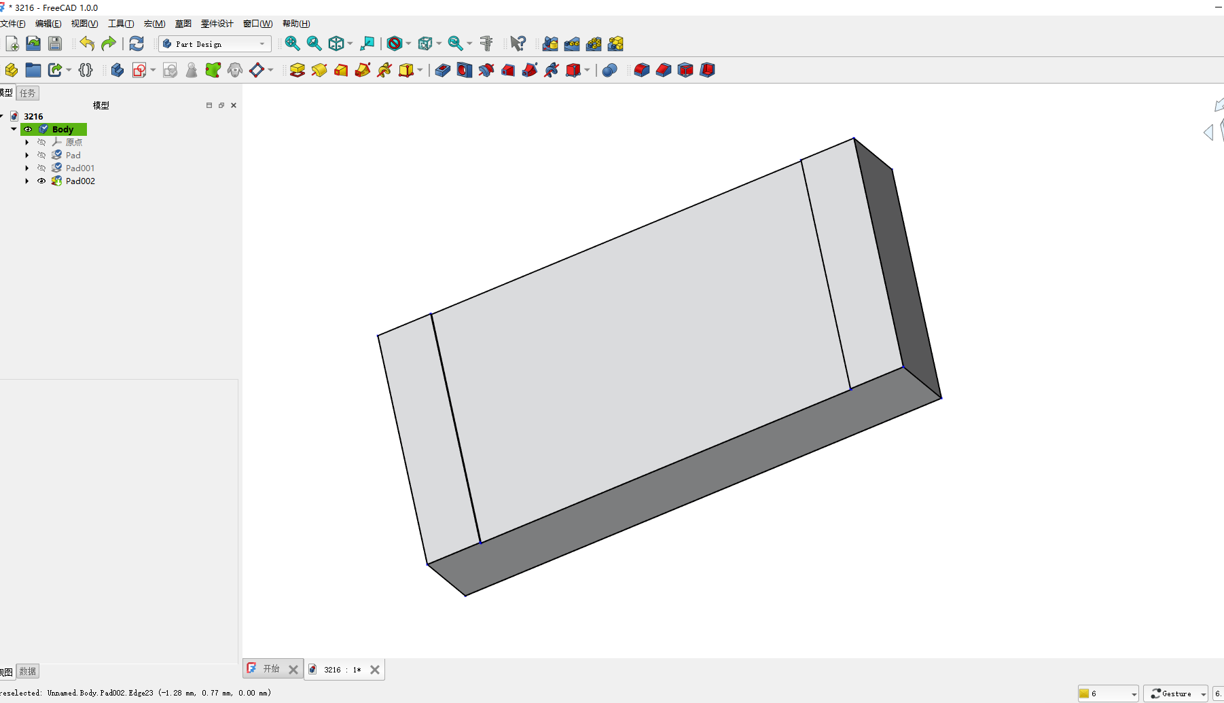This screenshot has height=703, width=1224.
Task: Collapse the Body tree node
Action: point(14,129)
